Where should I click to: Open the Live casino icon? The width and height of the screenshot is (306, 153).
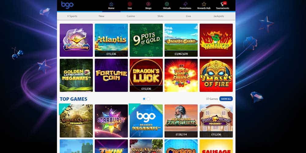point(130,4)
